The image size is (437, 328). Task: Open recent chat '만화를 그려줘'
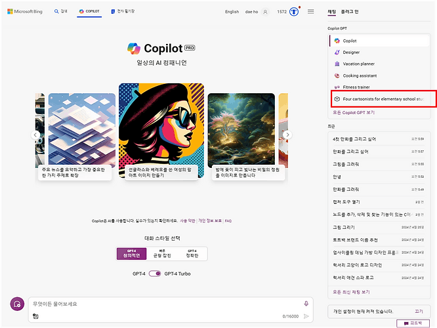coord(379,189)
